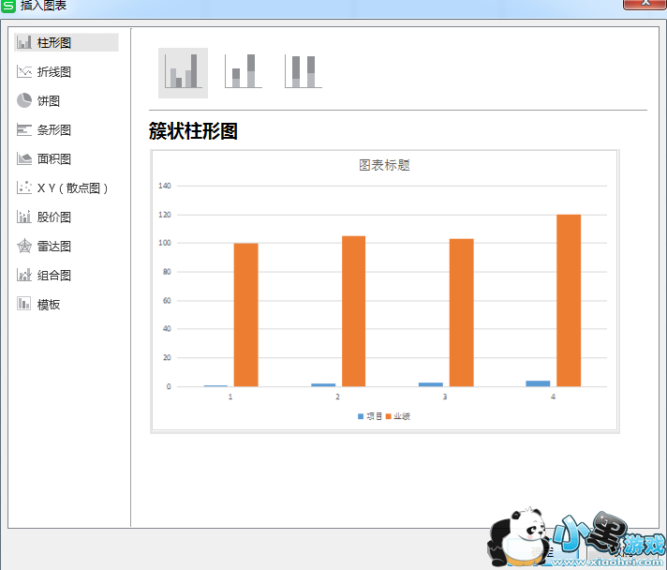
Task: Choose the 股价图 stock chart category
Action: [x=53, y=217]
